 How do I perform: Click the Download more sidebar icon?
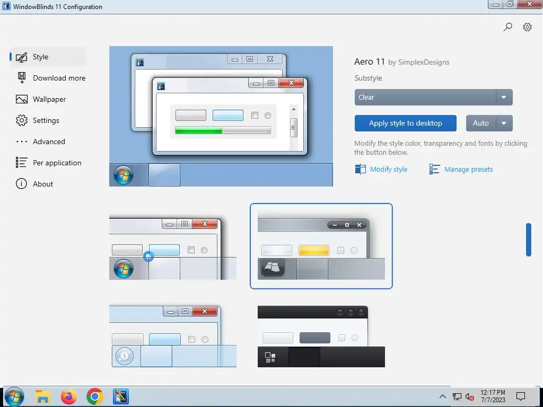coord(21,78)
